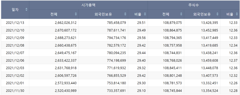Click the market cap value 2,688,273,621

(x=66, y=38)
